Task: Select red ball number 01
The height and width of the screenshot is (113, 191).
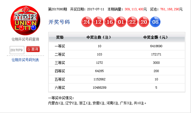Action: [121, 22]
